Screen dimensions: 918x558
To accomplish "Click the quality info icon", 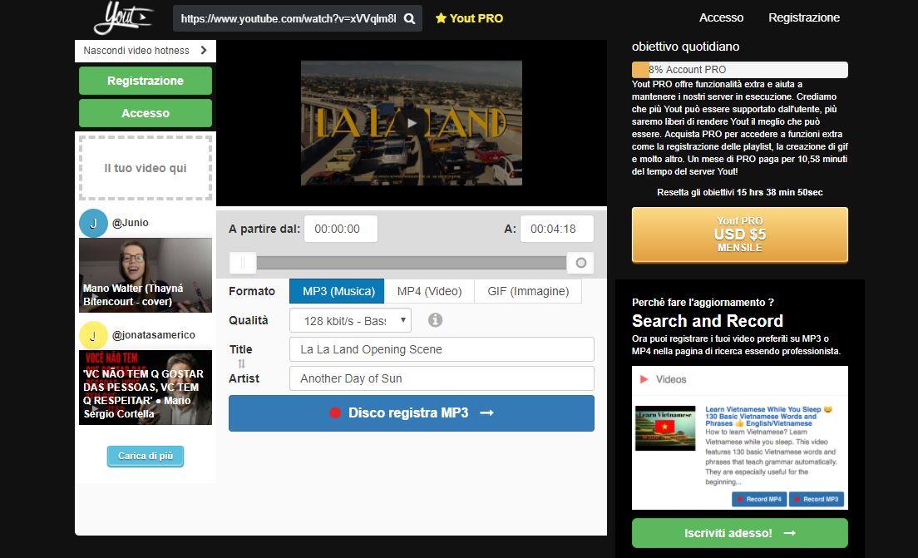I will 435,319.
